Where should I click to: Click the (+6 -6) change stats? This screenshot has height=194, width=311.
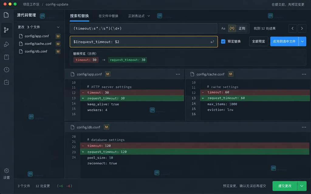(x=64, y=186)
